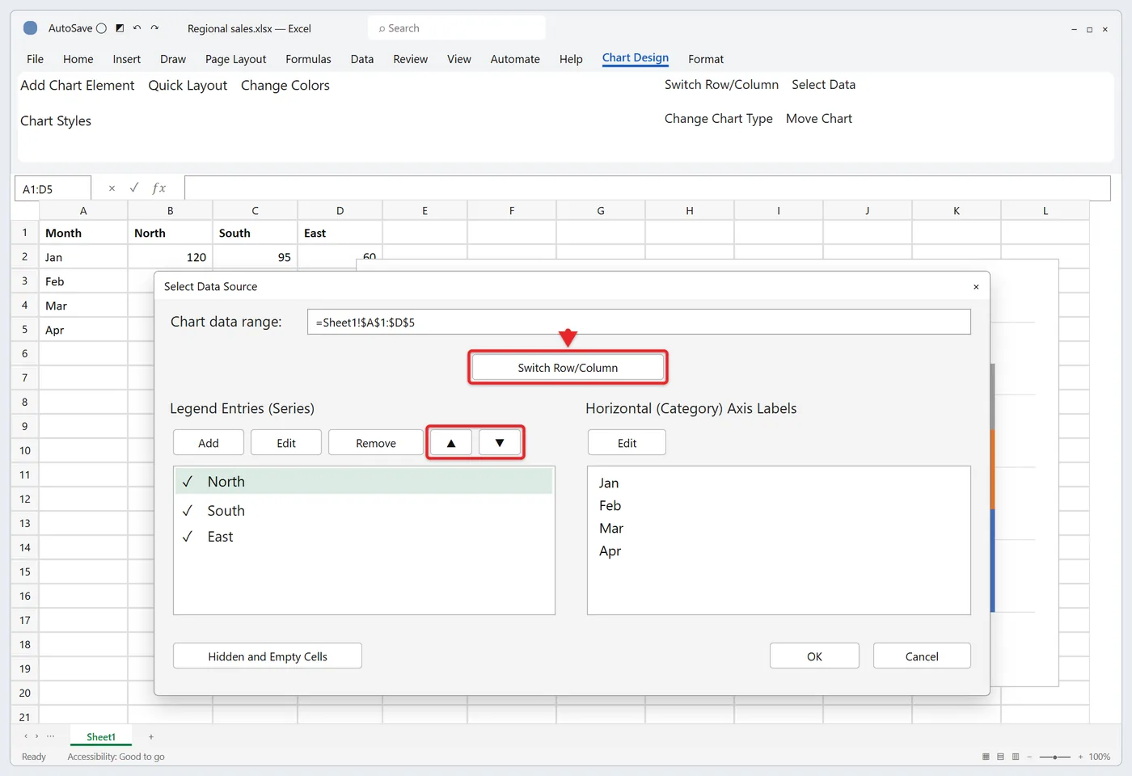Click the zoom in plus icon
The width and height of the screenshot is (1132, 776).
pos(1080,757)
